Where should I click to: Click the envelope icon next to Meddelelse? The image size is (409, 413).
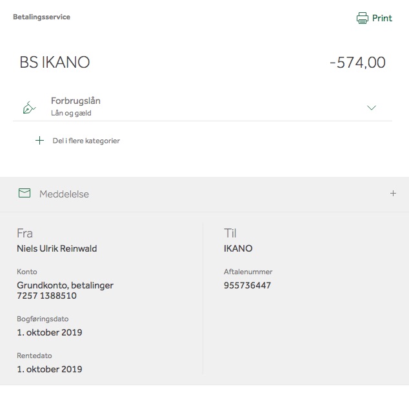pos(25,193)
